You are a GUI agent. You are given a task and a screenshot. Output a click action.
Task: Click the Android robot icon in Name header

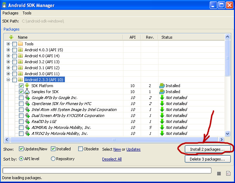(x=11, y=37)
